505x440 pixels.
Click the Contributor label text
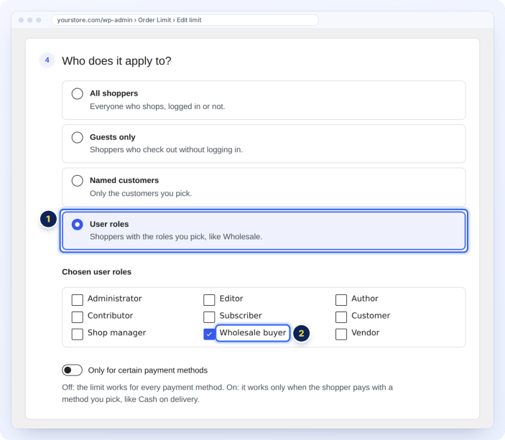click(x=110, y=316)
